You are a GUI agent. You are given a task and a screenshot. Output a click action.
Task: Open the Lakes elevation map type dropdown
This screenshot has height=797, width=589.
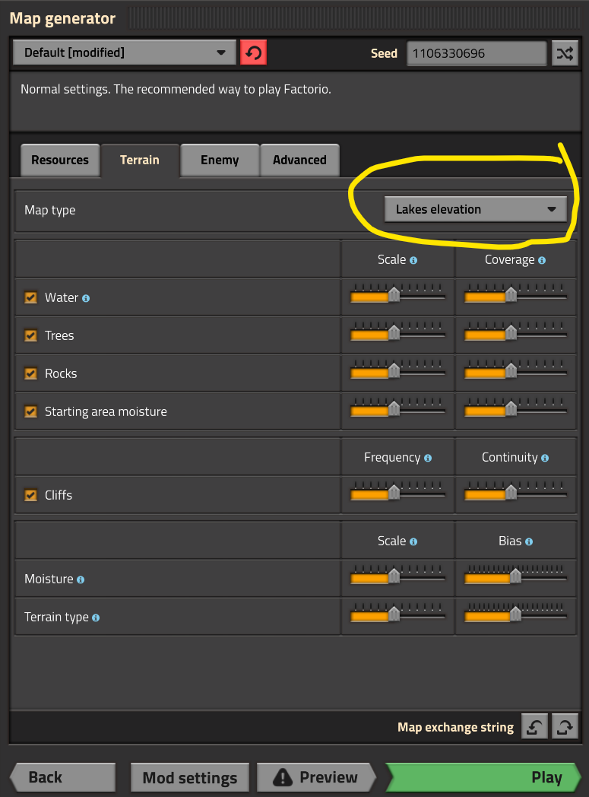point(475,209)
